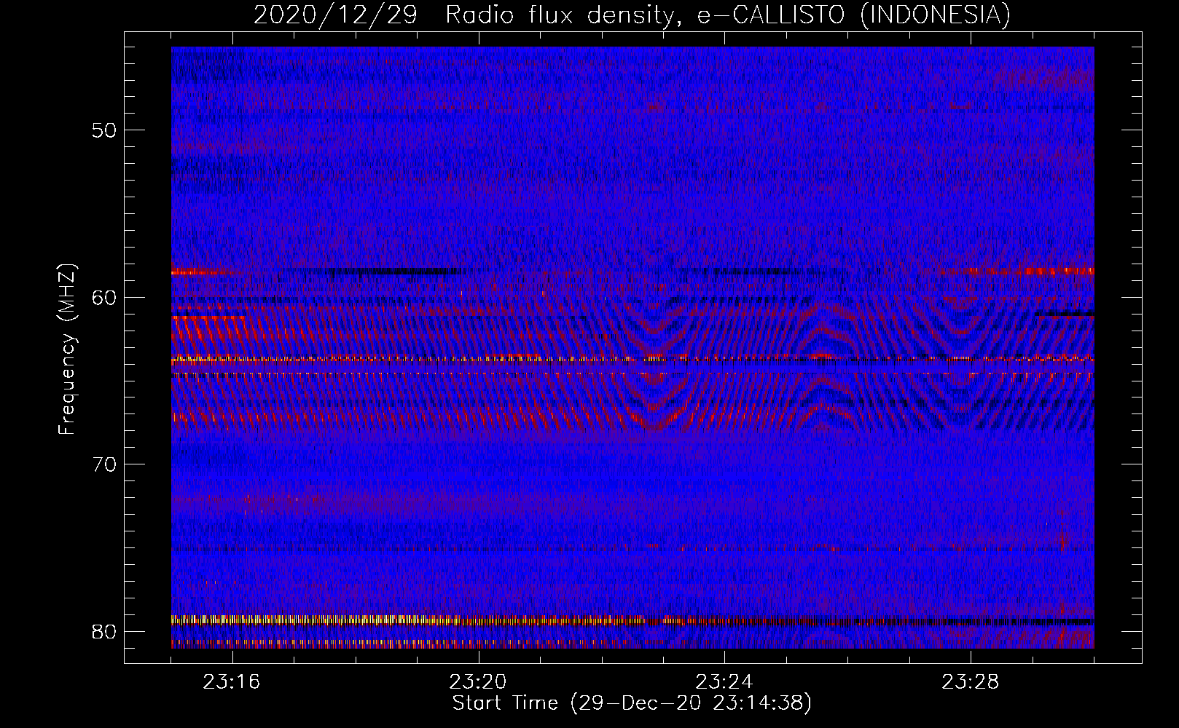1179x728 pixels.
Task: Click the '60' frequency tick label
Action: (104, 297)
